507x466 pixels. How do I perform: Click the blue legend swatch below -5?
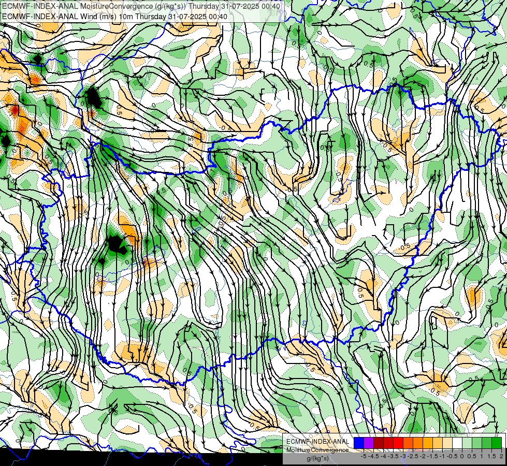(x=359, y=443)
